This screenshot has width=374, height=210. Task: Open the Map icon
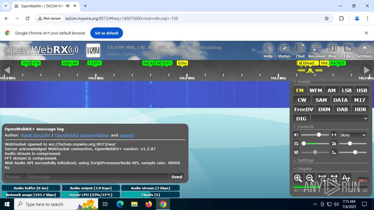pyautogui.click(x=332, y=50)
